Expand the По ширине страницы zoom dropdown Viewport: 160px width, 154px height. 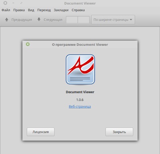(x=113, y=20)
